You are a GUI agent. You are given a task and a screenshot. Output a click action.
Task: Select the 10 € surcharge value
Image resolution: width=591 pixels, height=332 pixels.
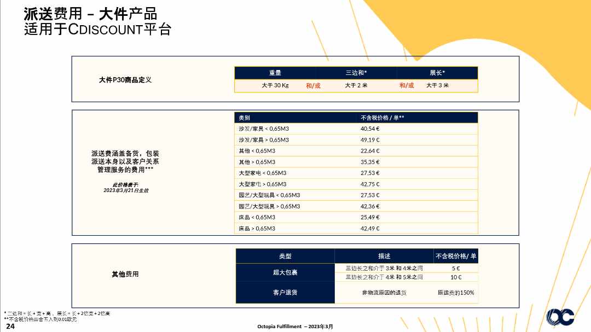click(x=456, y=277)
